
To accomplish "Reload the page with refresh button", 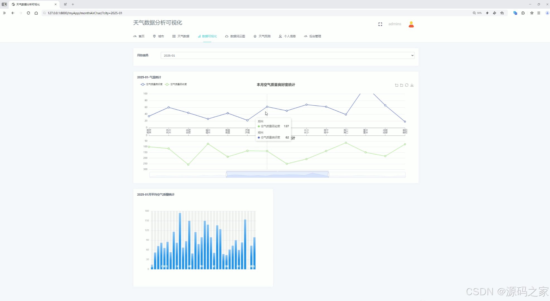I will (x=28, y=13).
